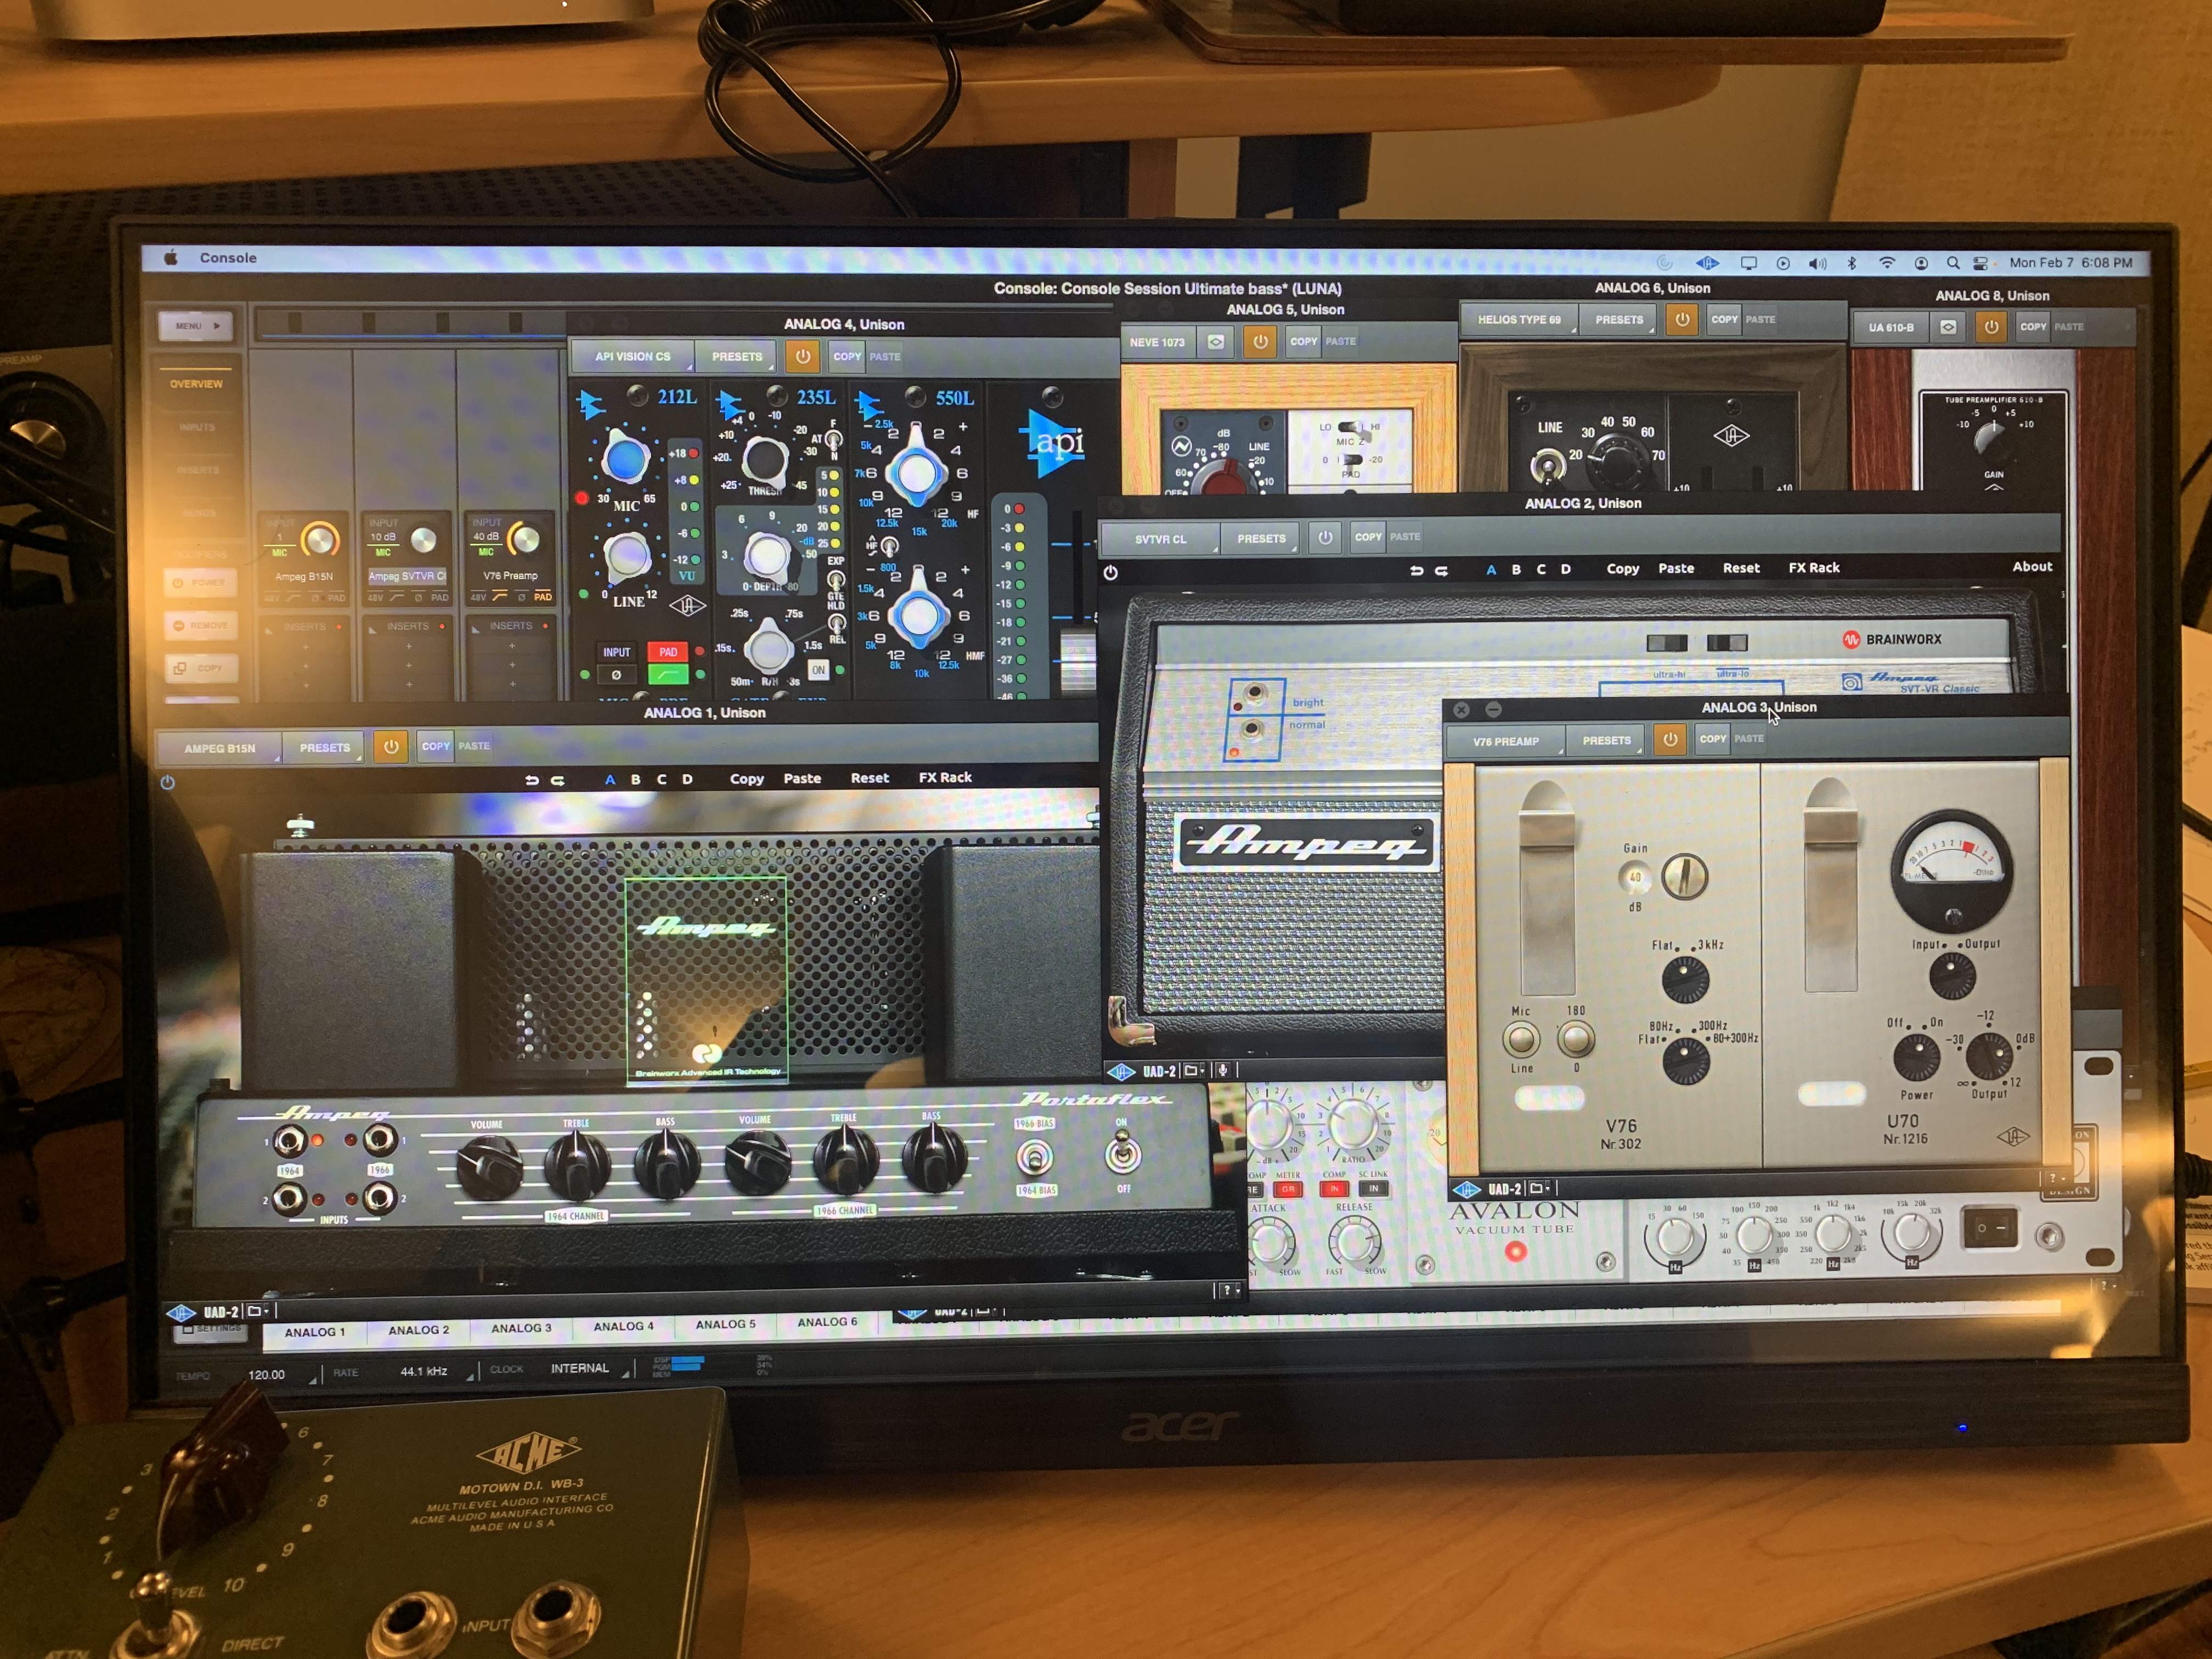Toggle the ANALOG 2 SVTVR CL power button
2212x1659 pixels.
[1325, 537]
